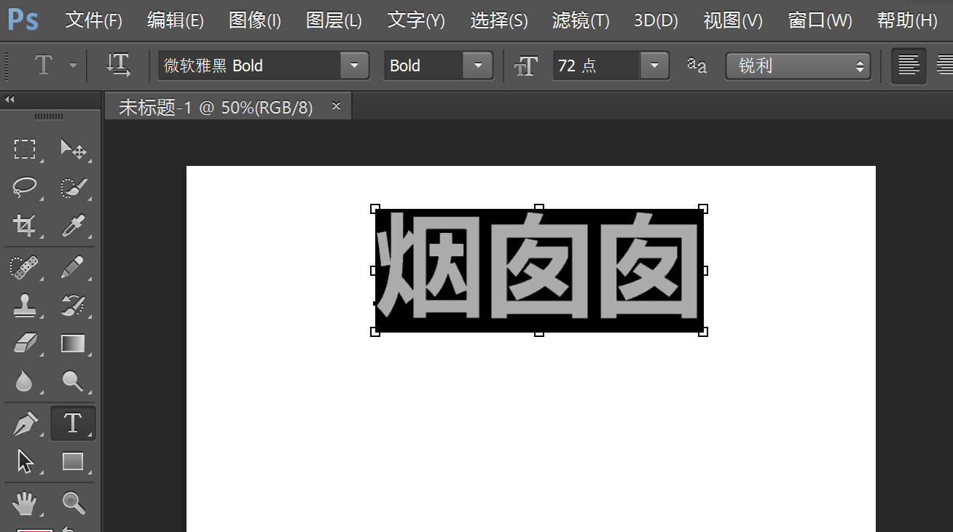Viewport: 953px width, 532px height.
Task: Open the Bold font style dropdown arrow
Action: 478,65
